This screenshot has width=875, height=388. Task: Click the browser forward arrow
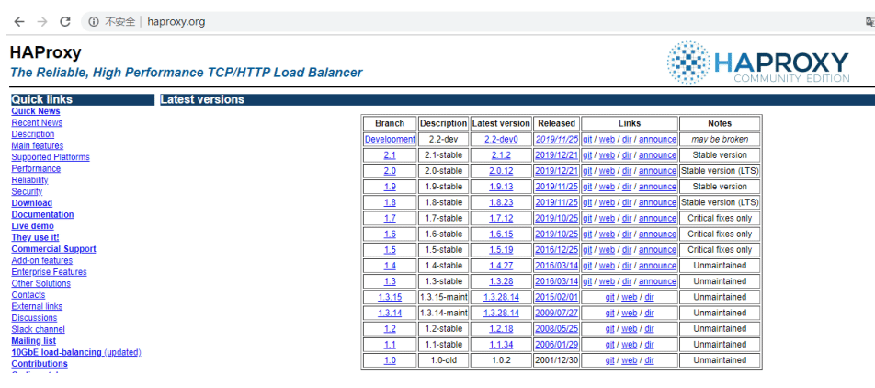click(42, 22)
